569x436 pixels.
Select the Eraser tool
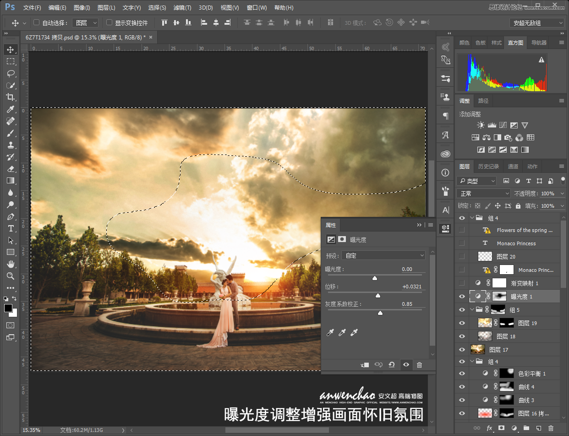(x=10, y=169)
